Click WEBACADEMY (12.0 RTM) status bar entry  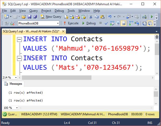39,114
